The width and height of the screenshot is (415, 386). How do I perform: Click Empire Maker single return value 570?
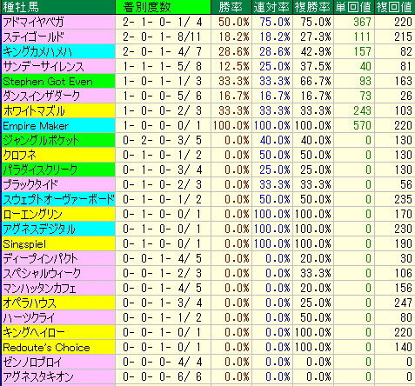click(x=362, y=125)
